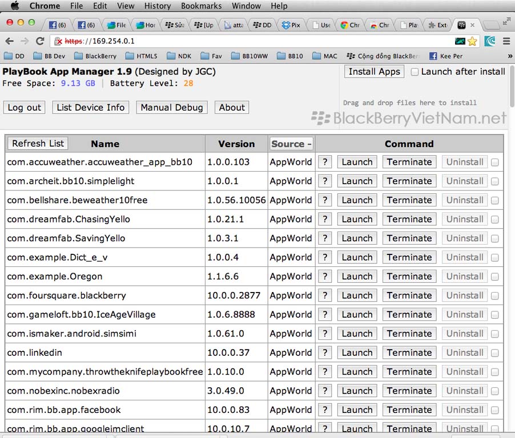Image resolution: width=515 pixels, height=438 pixels.
Task: Click the Install Apps button
Action: tap(374, 71)
